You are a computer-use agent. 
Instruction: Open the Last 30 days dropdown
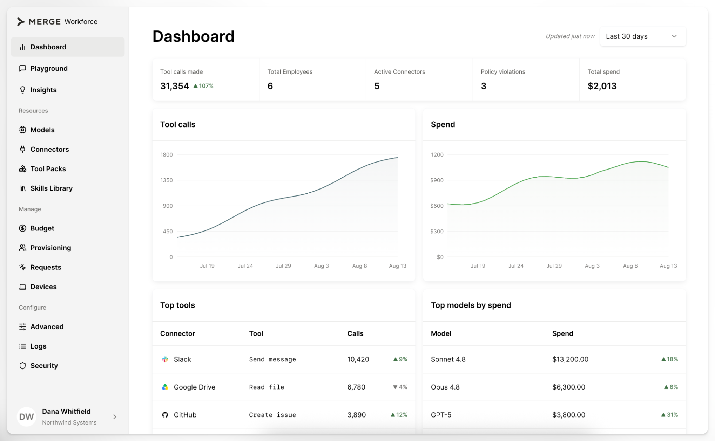[643, 36]
